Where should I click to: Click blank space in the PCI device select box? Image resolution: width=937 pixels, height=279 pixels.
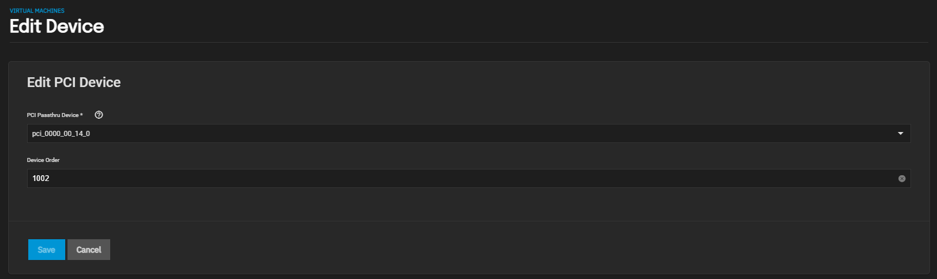tap(490, 134)
